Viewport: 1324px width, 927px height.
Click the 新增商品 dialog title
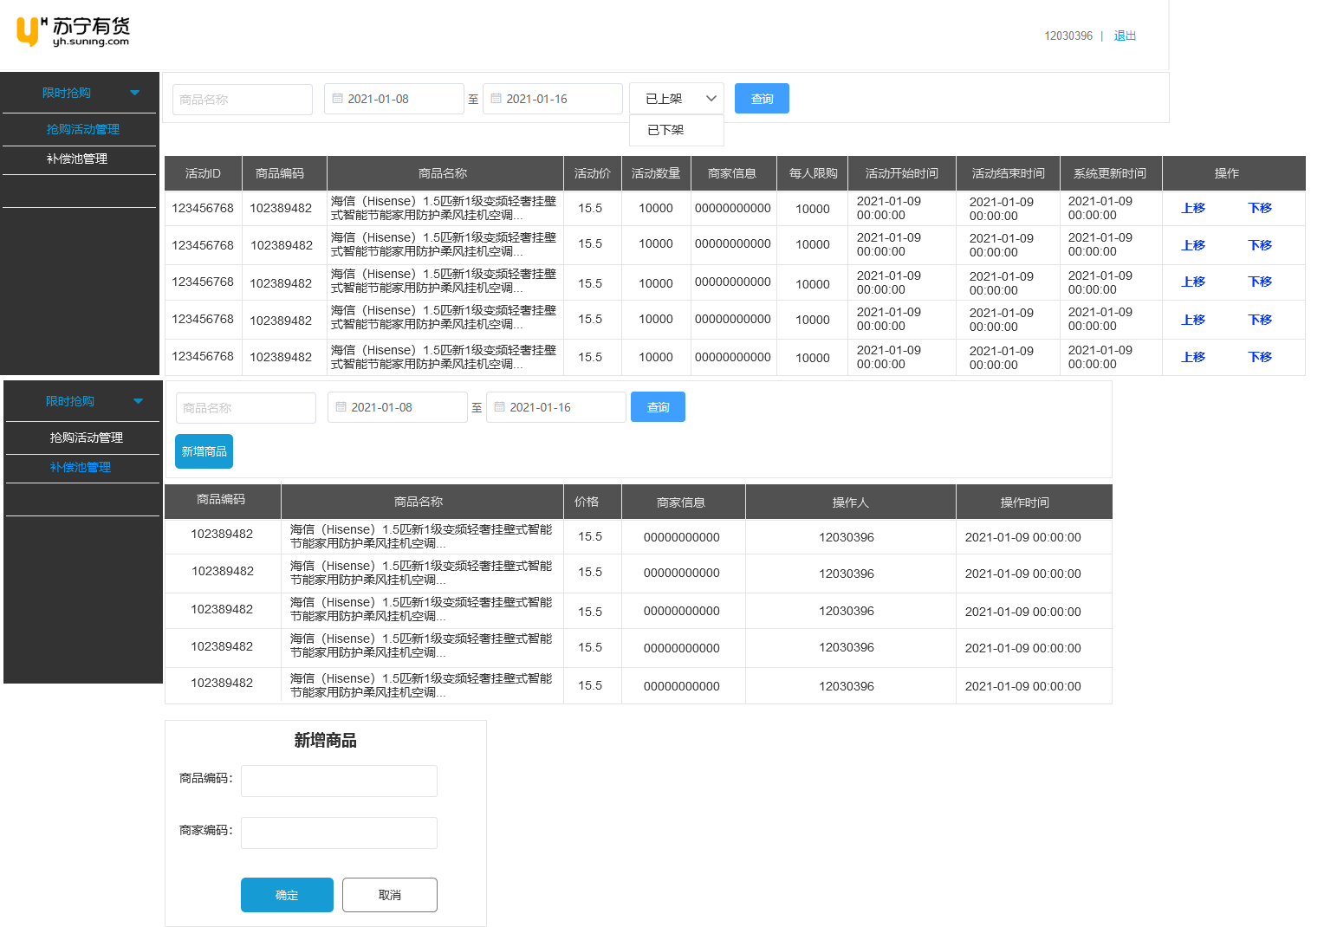[325, 740]
